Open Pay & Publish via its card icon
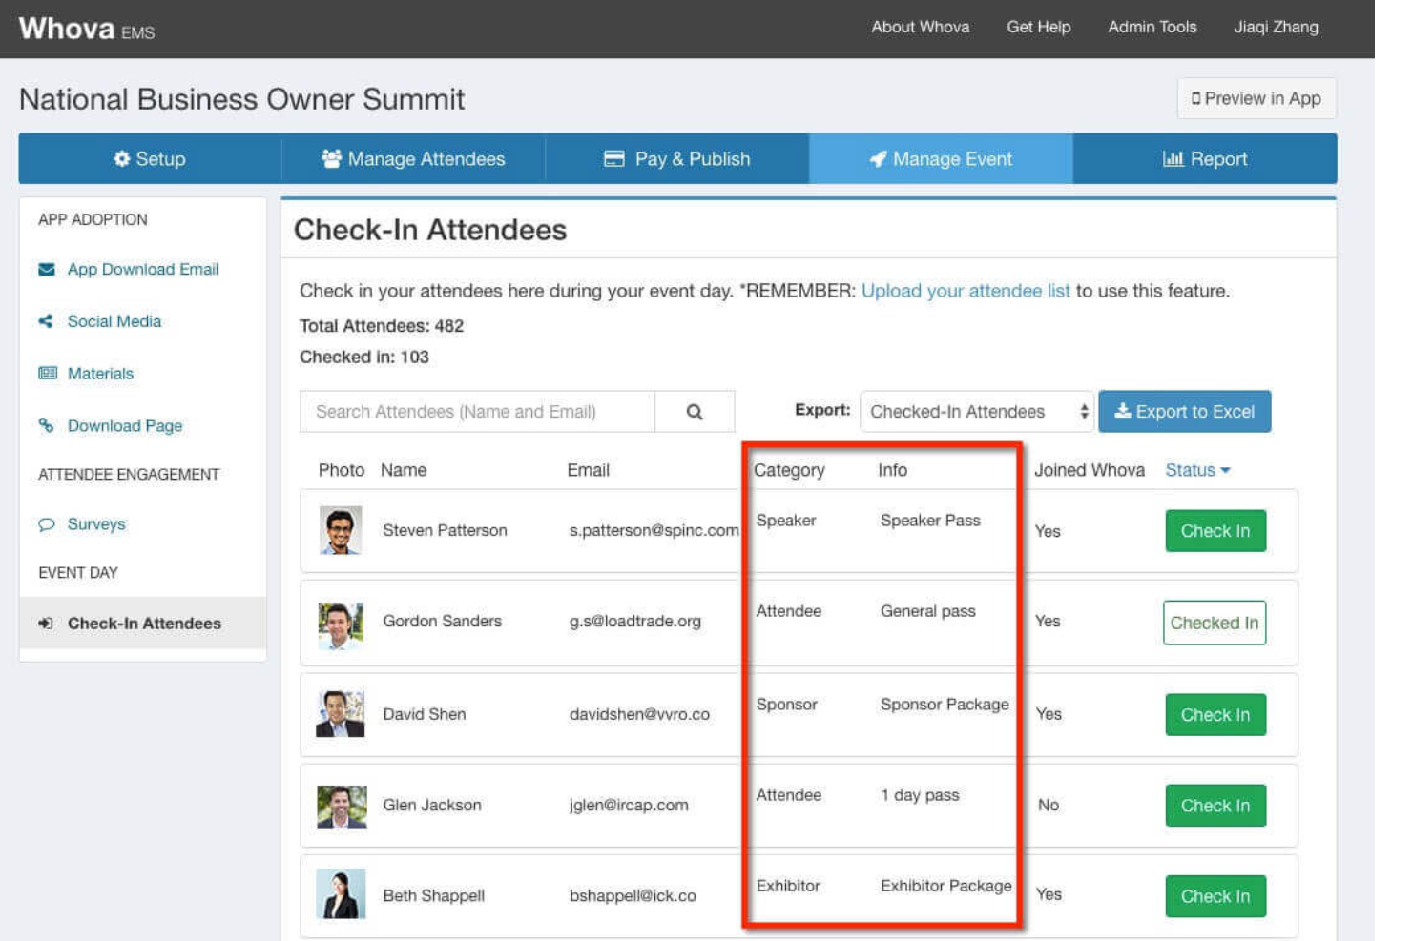The width and height of the screenshot is (1412, 941). click(615, 159)
